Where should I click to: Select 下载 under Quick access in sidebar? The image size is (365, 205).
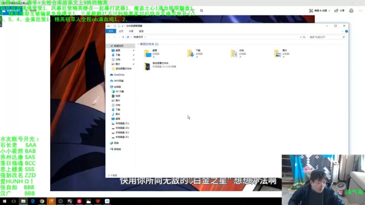point(118,55)
